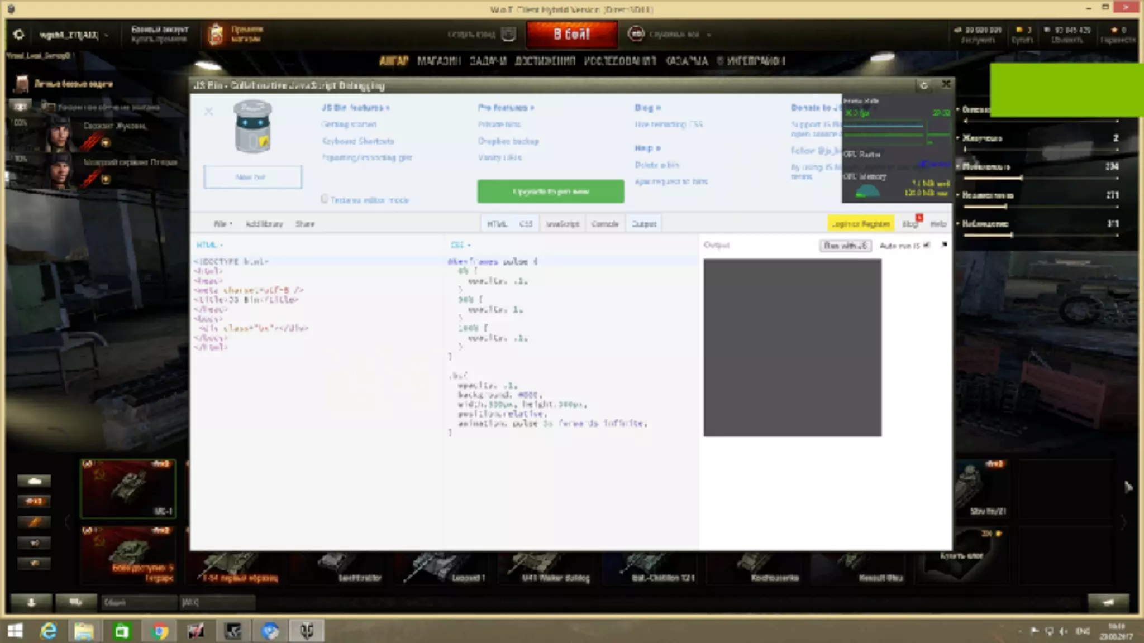The height and width of the screenshot is (643, 1144).
Task: Select the MC-1 tank thumbnail in carousel
Action: [128, 489]
